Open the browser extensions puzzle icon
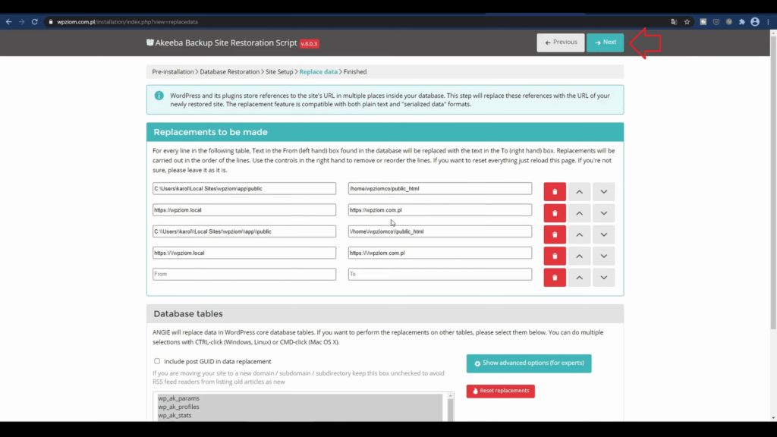This screenshot has width=777, height=437. tap(741, 22)
